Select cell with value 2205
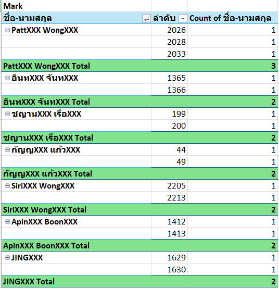 tap(169, 186)
